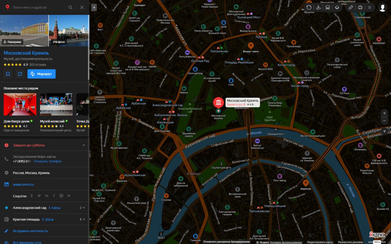Open the traffic layer button in top toolbar
391x244 pixels.
tap(309, 7)
